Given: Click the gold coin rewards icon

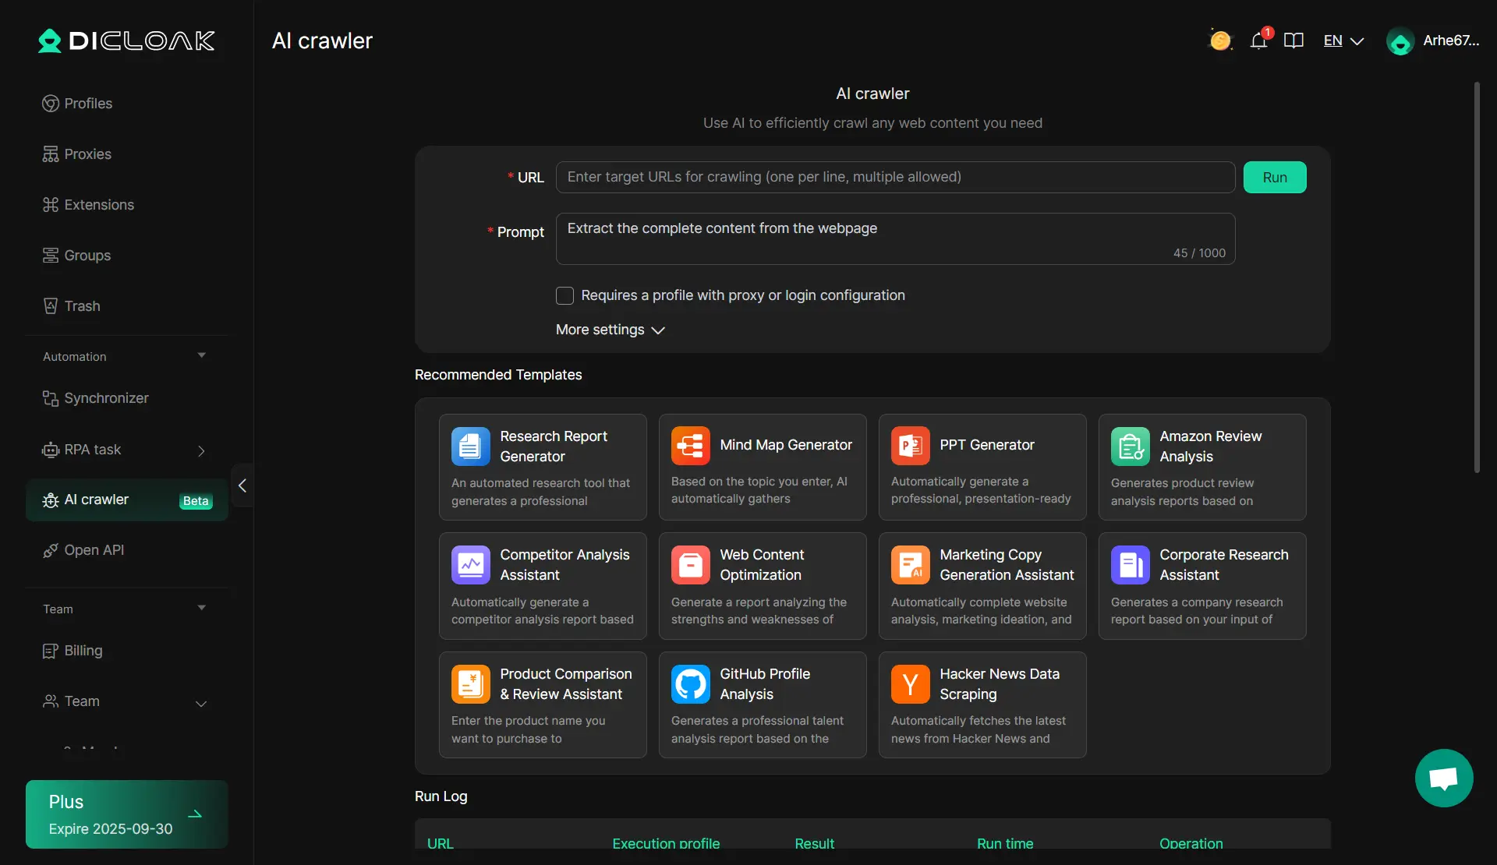Looking at the screenshot, I should pos(1220,41).
